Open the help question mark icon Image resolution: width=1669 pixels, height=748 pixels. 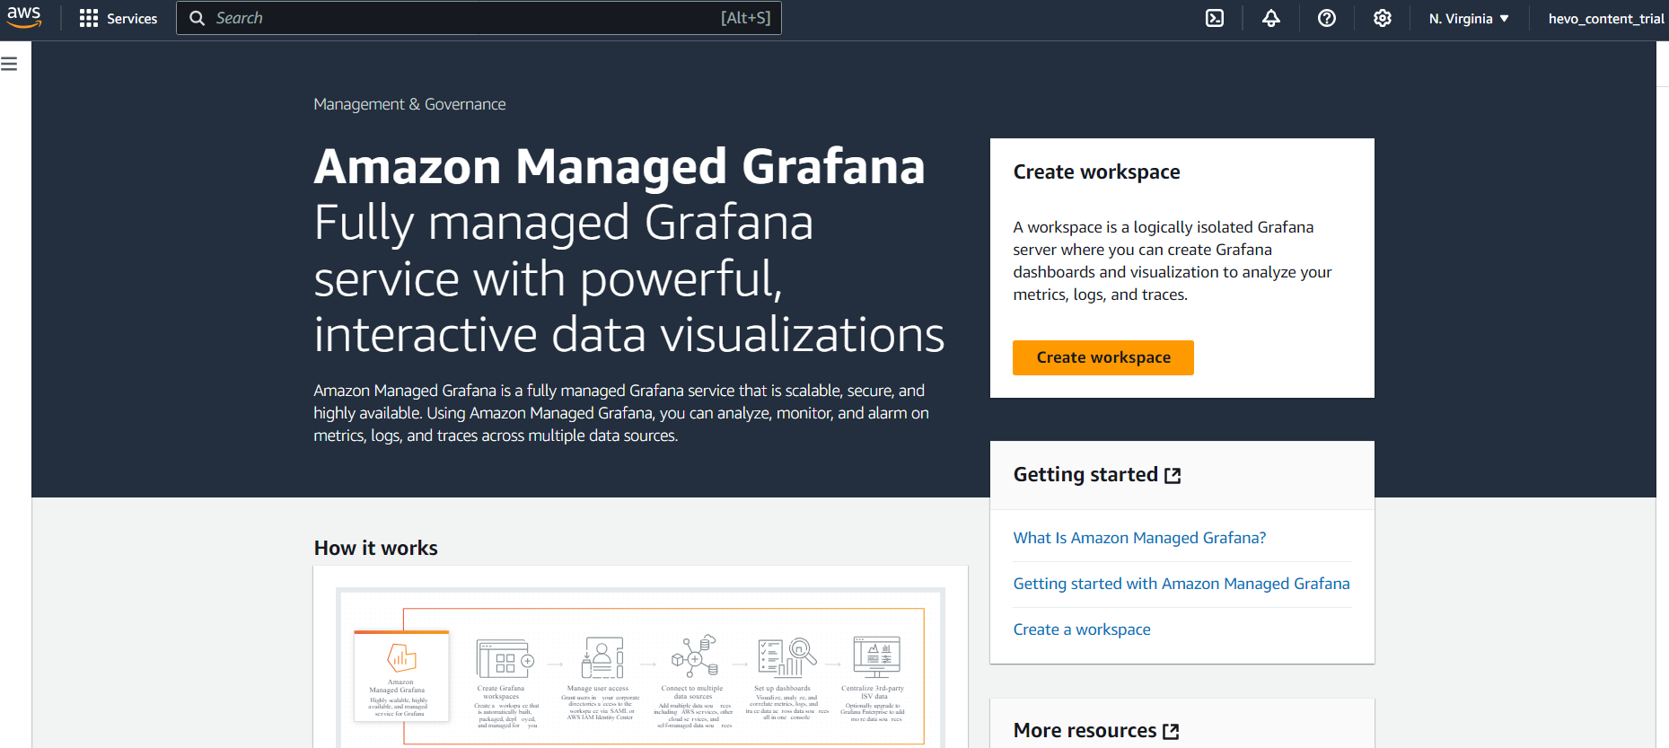point(1327,18)
